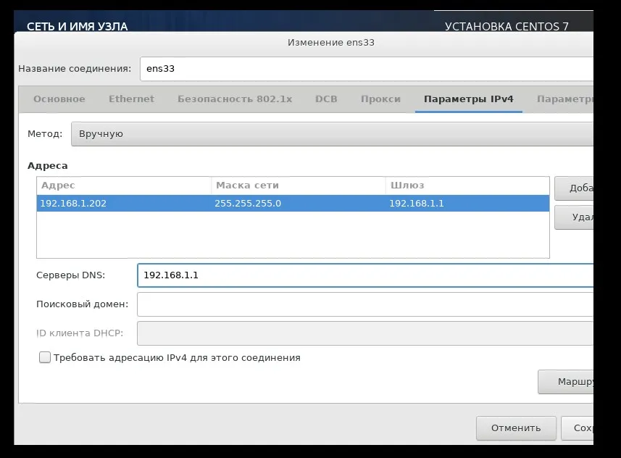Select the Параметры IPv4 tab
This screenshot has height=458, width=621.
[468, 99]
